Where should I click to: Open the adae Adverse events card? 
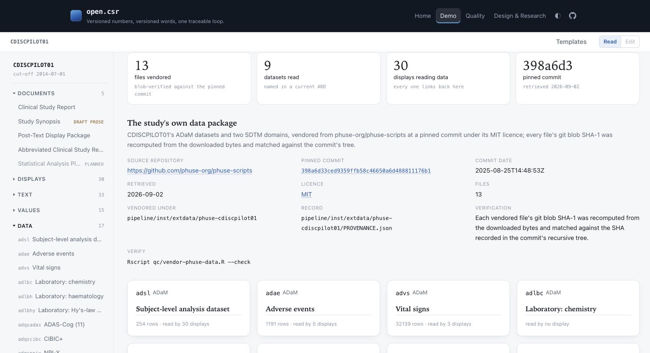(318, 308)
